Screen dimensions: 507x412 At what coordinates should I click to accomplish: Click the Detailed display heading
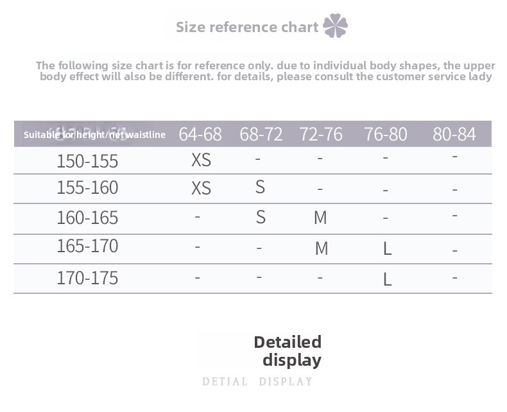click(288, 351)
